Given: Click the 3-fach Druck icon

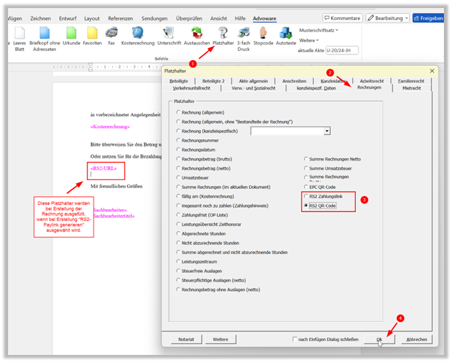Looking at the screenshot, I should [x=243, y=32].
